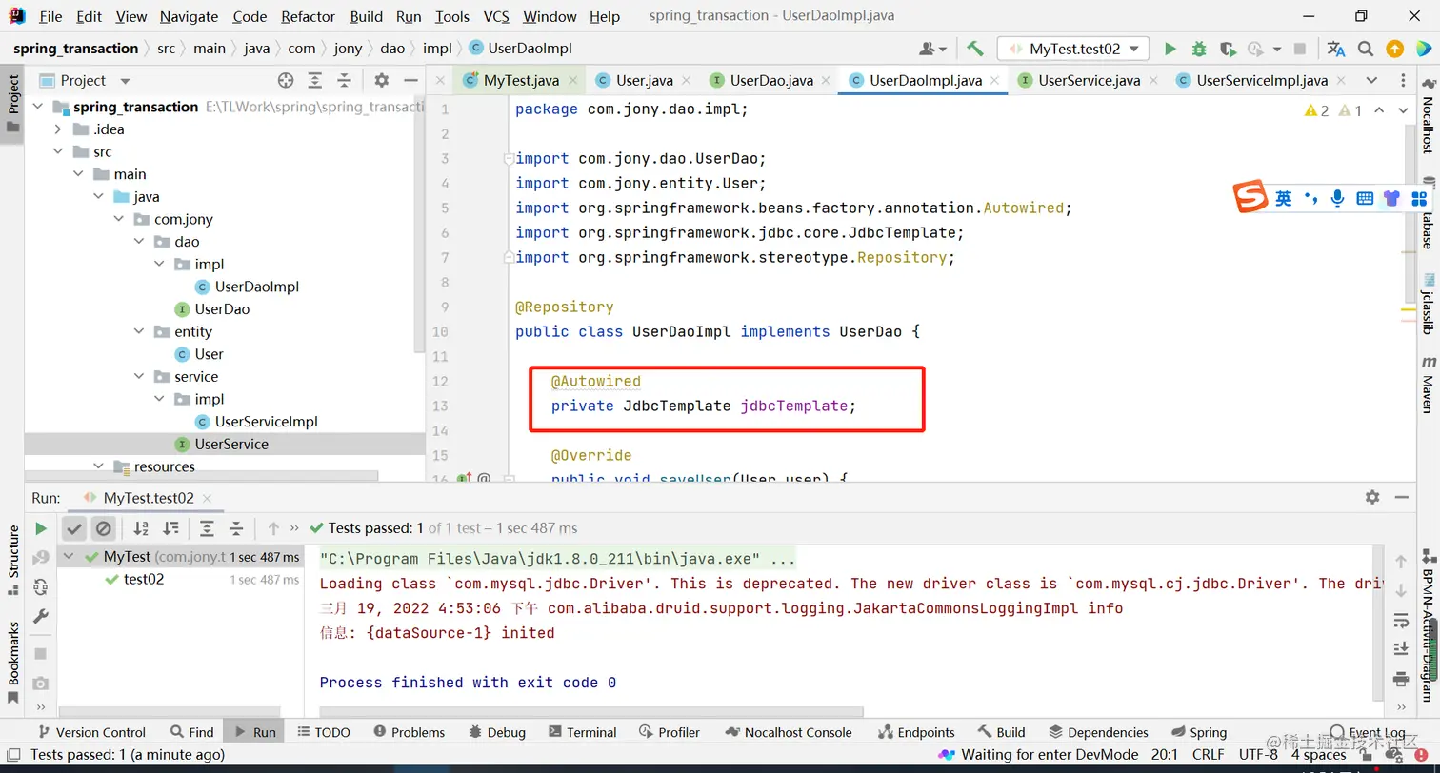Viewport: 1440px width, 773px height.
Task: Show the hidden editor tabs list chevron
Action: pyautogui.click(x=1371, y=81)
